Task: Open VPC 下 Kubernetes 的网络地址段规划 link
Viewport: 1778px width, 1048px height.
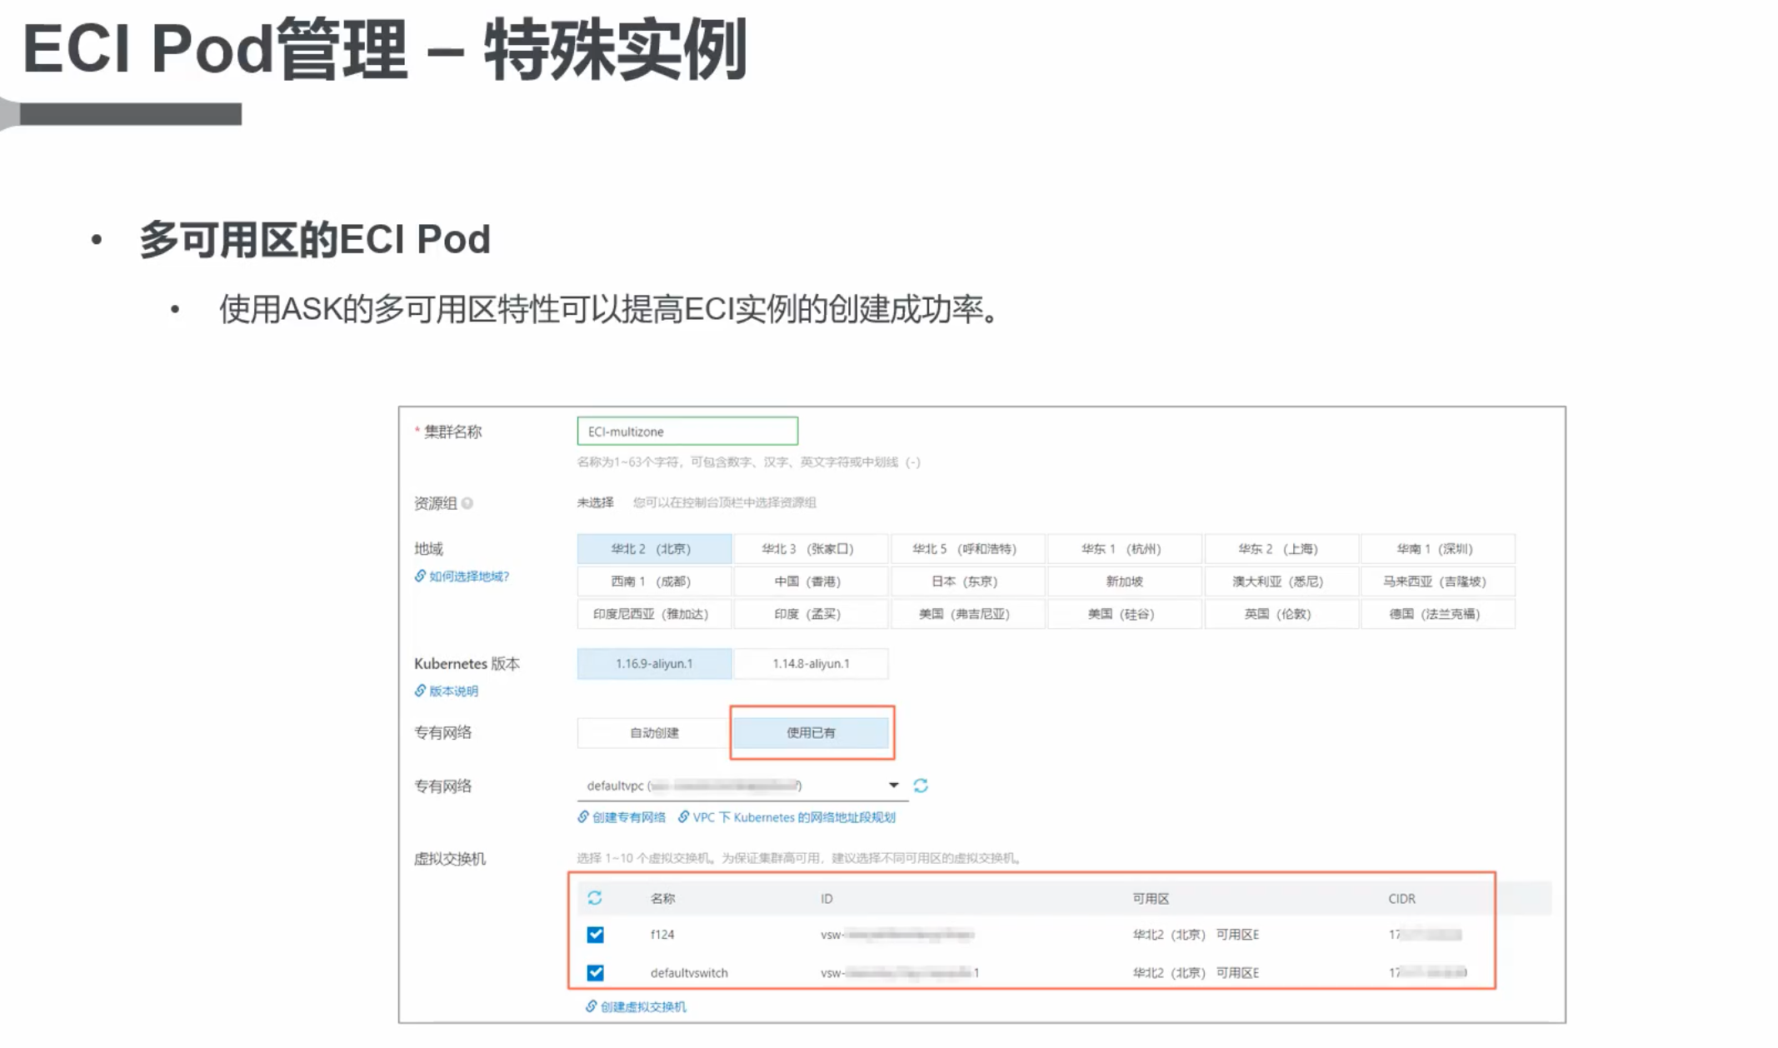Action: [x=787, y=817]
